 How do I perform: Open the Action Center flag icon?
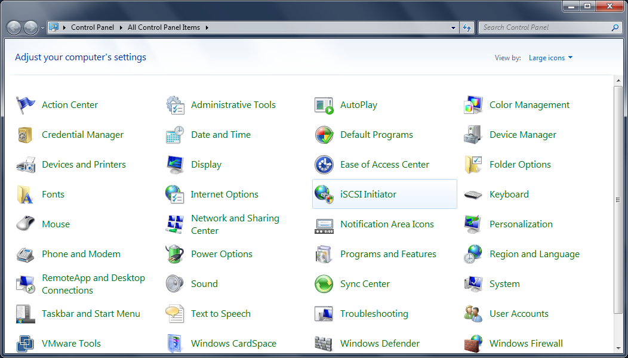(x=26, y=105)
